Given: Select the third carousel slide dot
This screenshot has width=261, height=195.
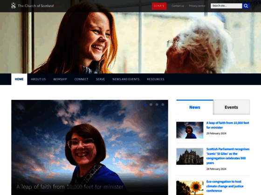Looking at the screenshot, I should coord(157,104).
